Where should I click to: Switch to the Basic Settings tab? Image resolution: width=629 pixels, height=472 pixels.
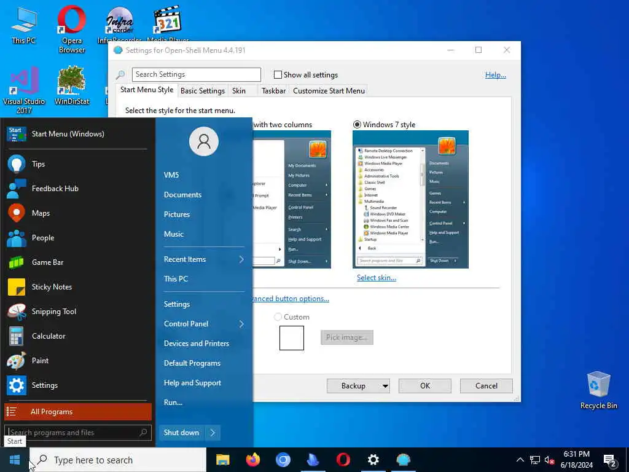coord(203,91)
